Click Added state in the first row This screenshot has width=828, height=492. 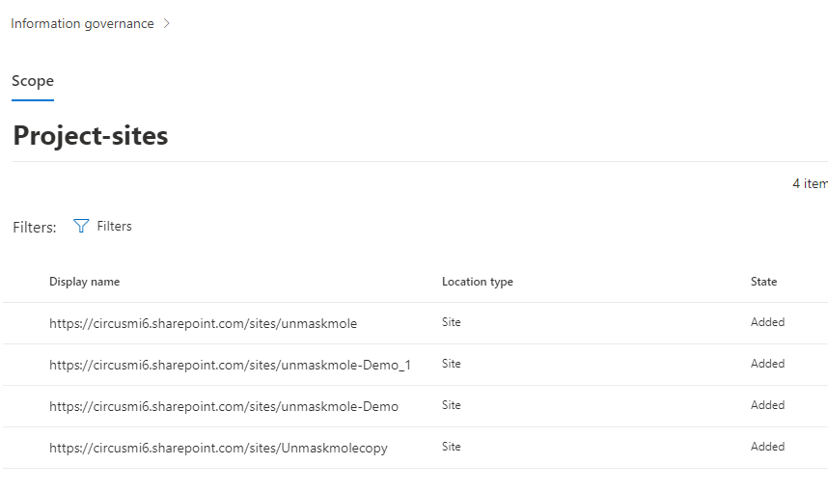[x=767, y=322]
